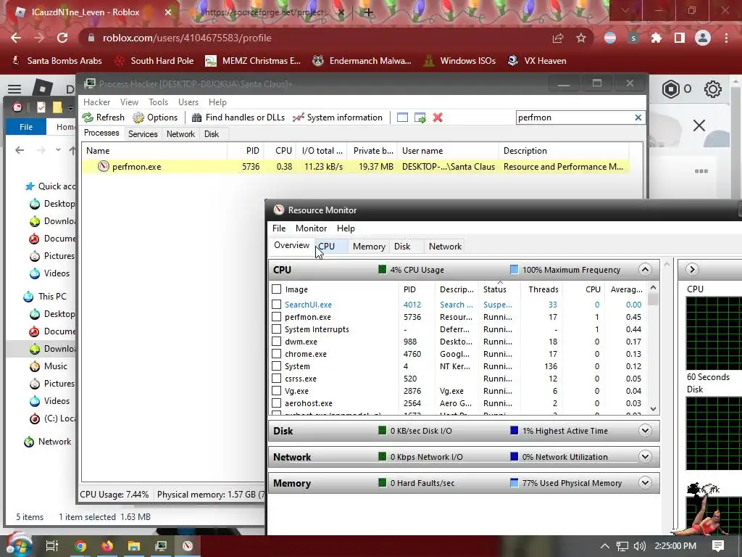Check the chrome.exe checkbox

pos(277,354)
